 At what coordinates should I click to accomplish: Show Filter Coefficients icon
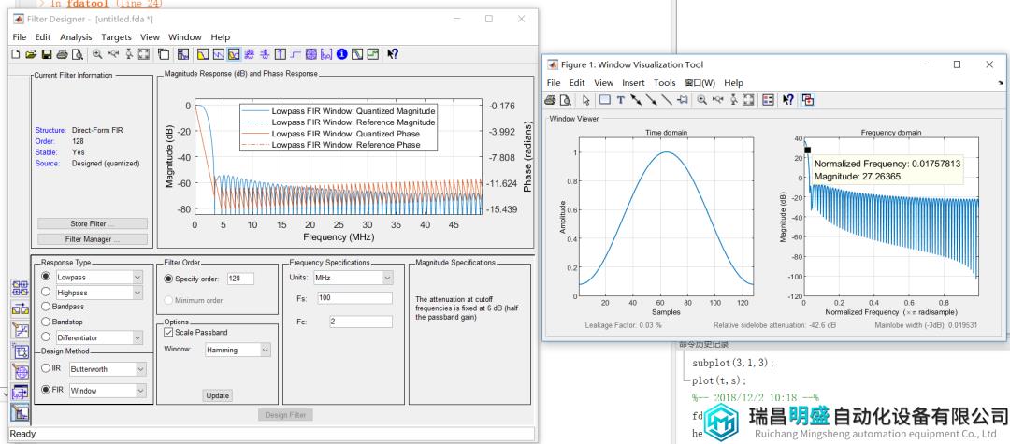pyautogui.click(x=326, y=55)
